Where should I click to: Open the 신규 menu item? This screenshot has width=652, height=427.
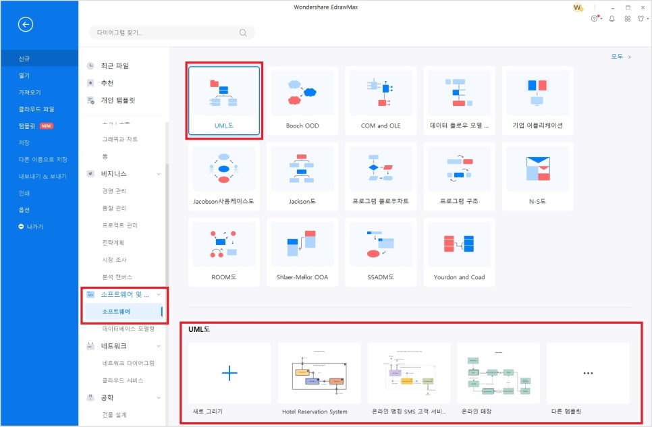39,59
